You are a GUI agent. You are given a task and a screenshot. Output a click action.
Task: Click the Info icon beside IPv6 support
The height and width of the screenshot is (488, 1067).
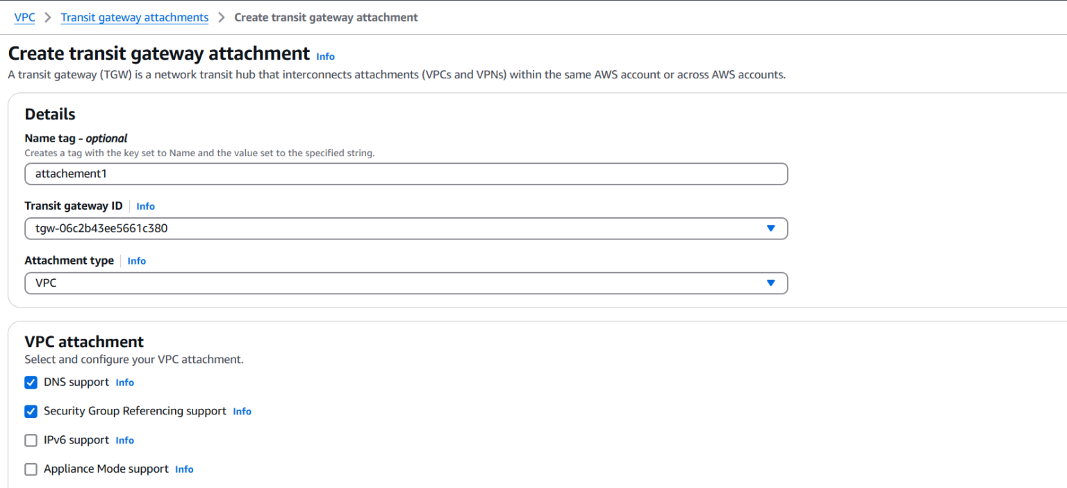click(124, 440)
